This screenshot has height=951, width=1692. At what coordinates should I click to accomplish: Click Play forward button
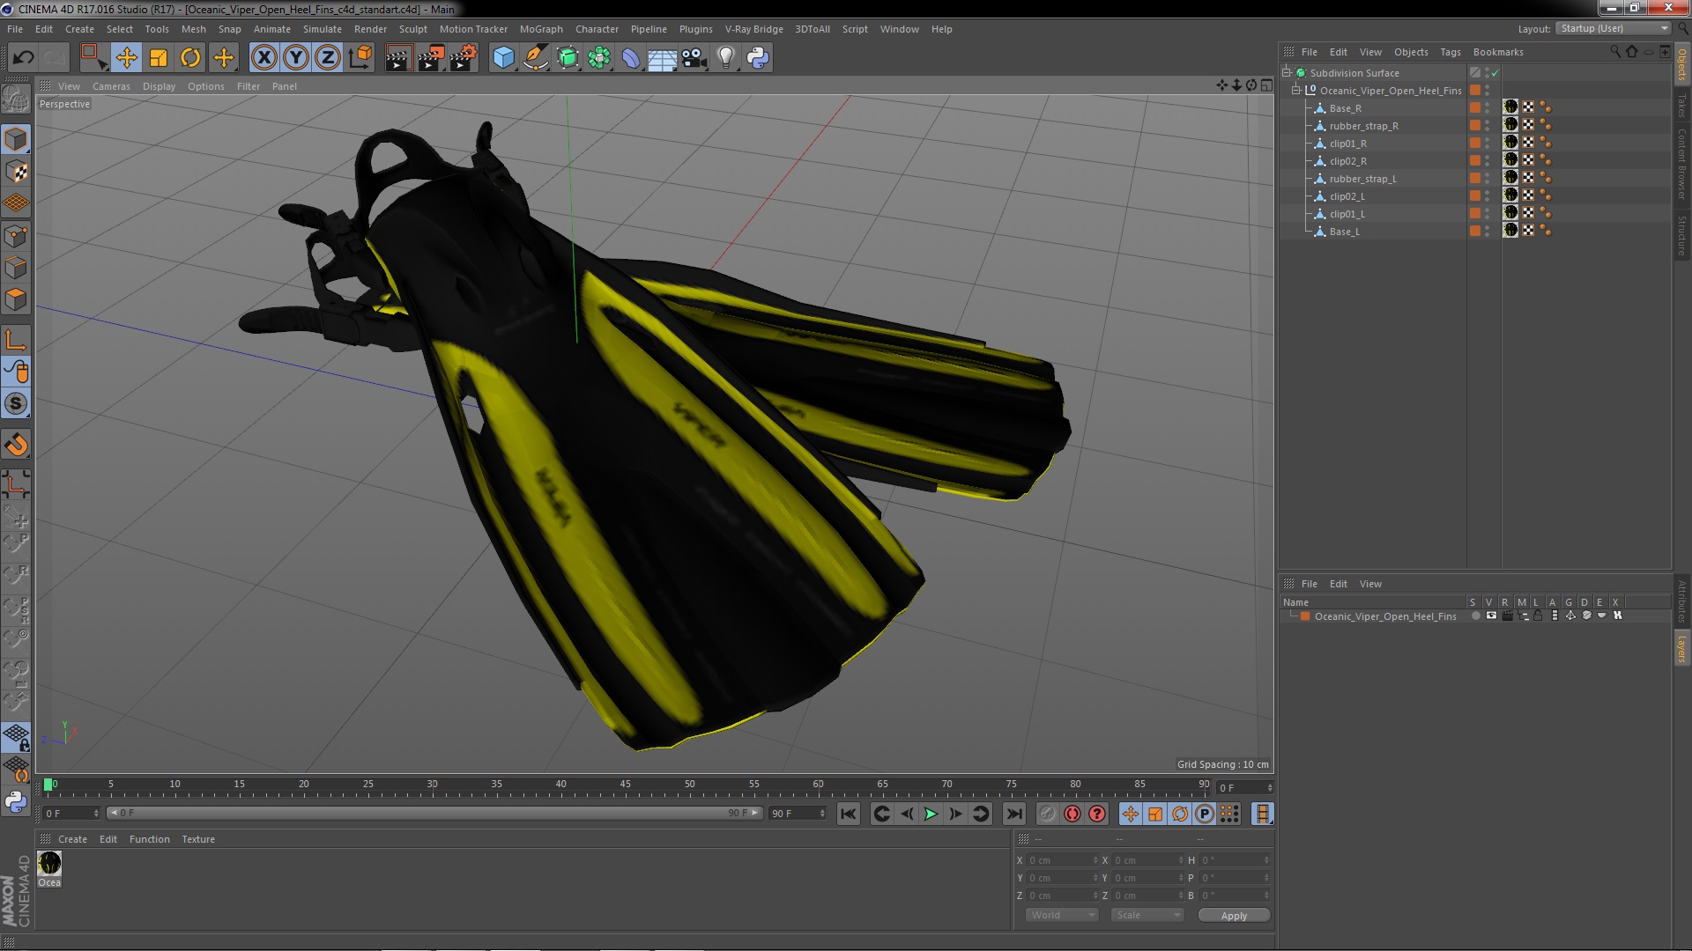coord(931,815)
